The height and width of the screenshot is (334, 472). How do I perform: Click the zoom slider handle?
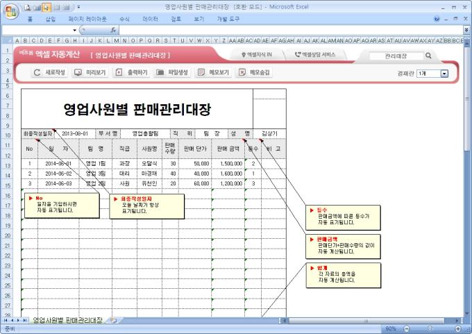point(430,328)
